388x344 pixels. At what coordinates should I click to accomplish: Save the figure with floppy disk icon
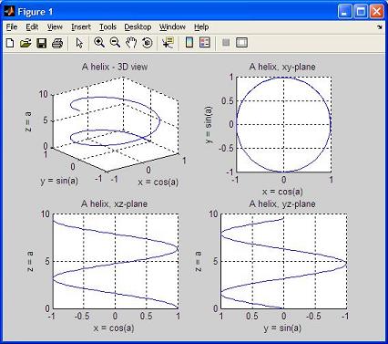tap(41, 43)
